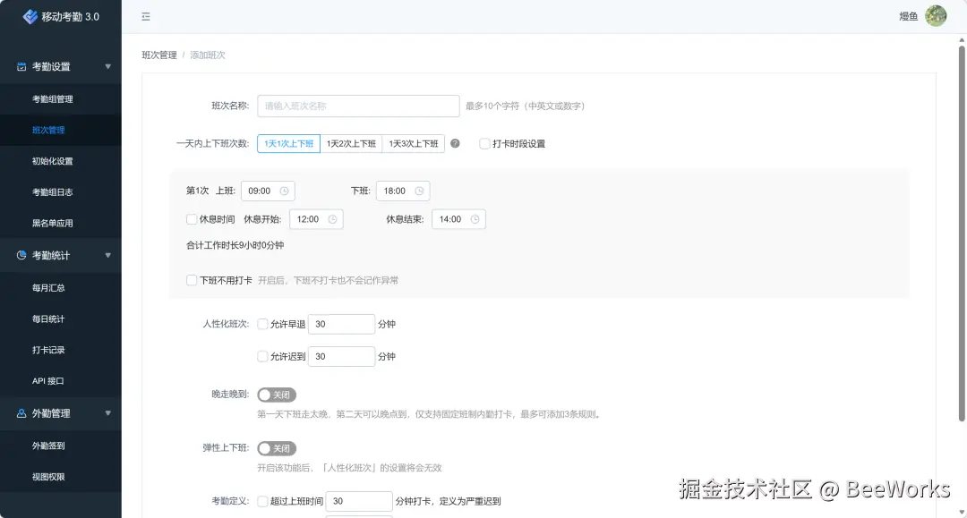Click the 允许早退 minutes input
This screenshot has width=967, height=518.
tap(342, 324)
